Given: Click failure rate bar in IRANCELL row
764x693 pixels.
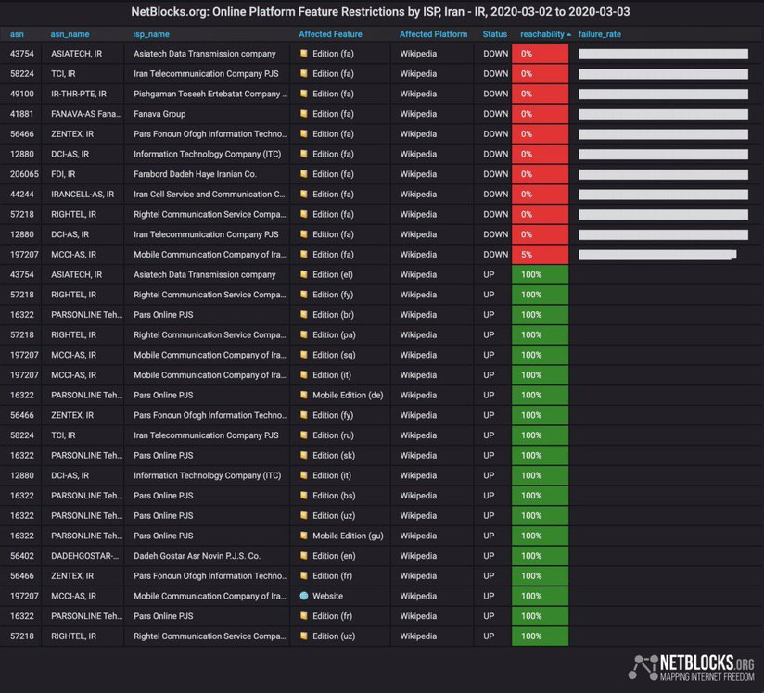Looking at the screenshot, I should click(663, 195).
